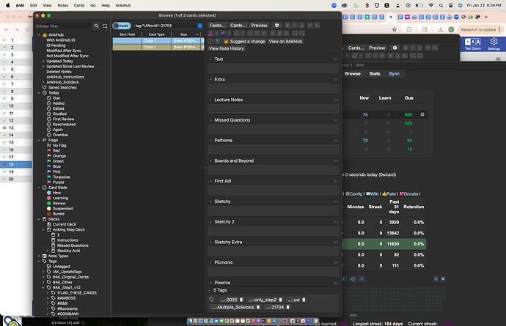Viewport: 506px width, 326px height.
Task: Click View Note History button
Action: tap(227, 48)
